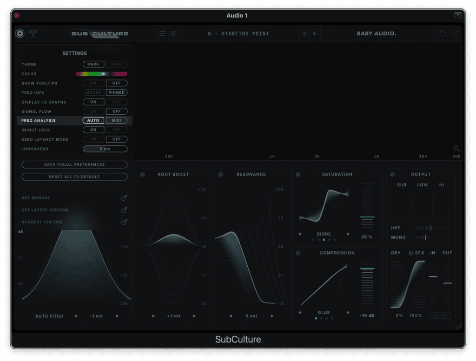
Task: Step Auto Pitch octave down arrow
Action: (76, 316)
